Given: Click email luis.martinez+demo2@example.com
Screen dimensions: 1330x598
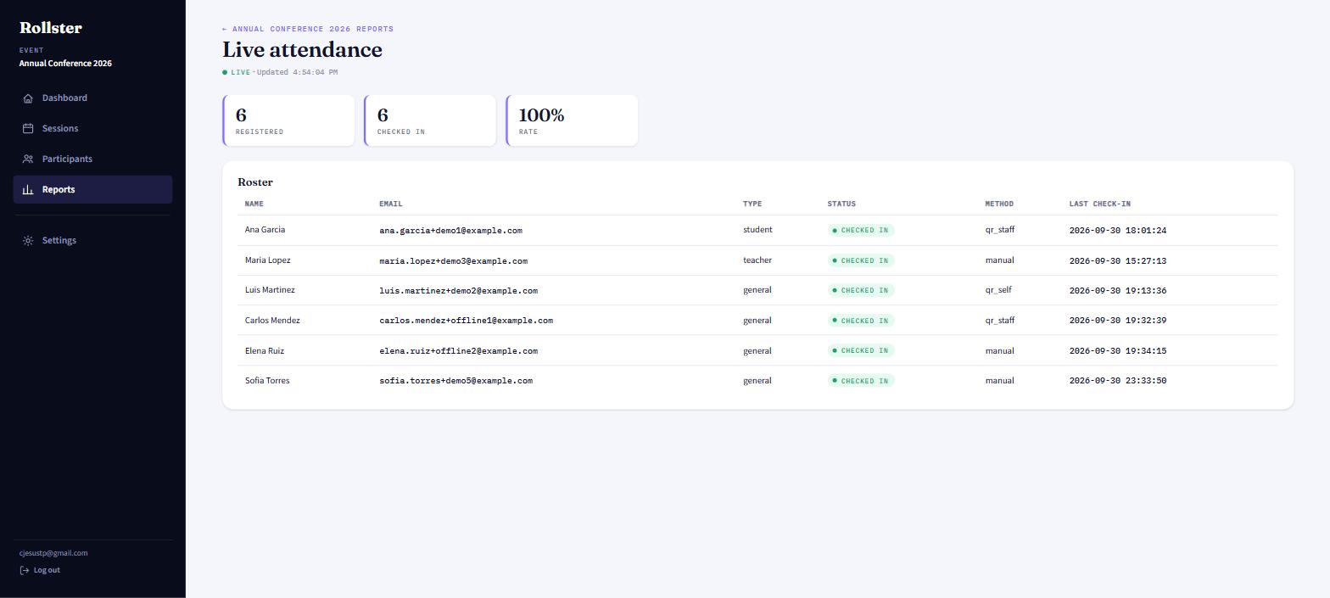Looking at the screenshot, I should pos(459,291).
